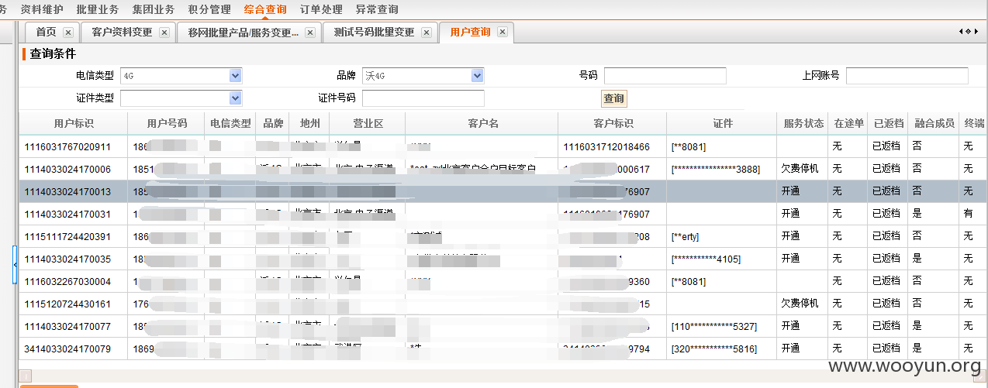
Task: Open the 订单处理 menu
Action: click(321, 9)
